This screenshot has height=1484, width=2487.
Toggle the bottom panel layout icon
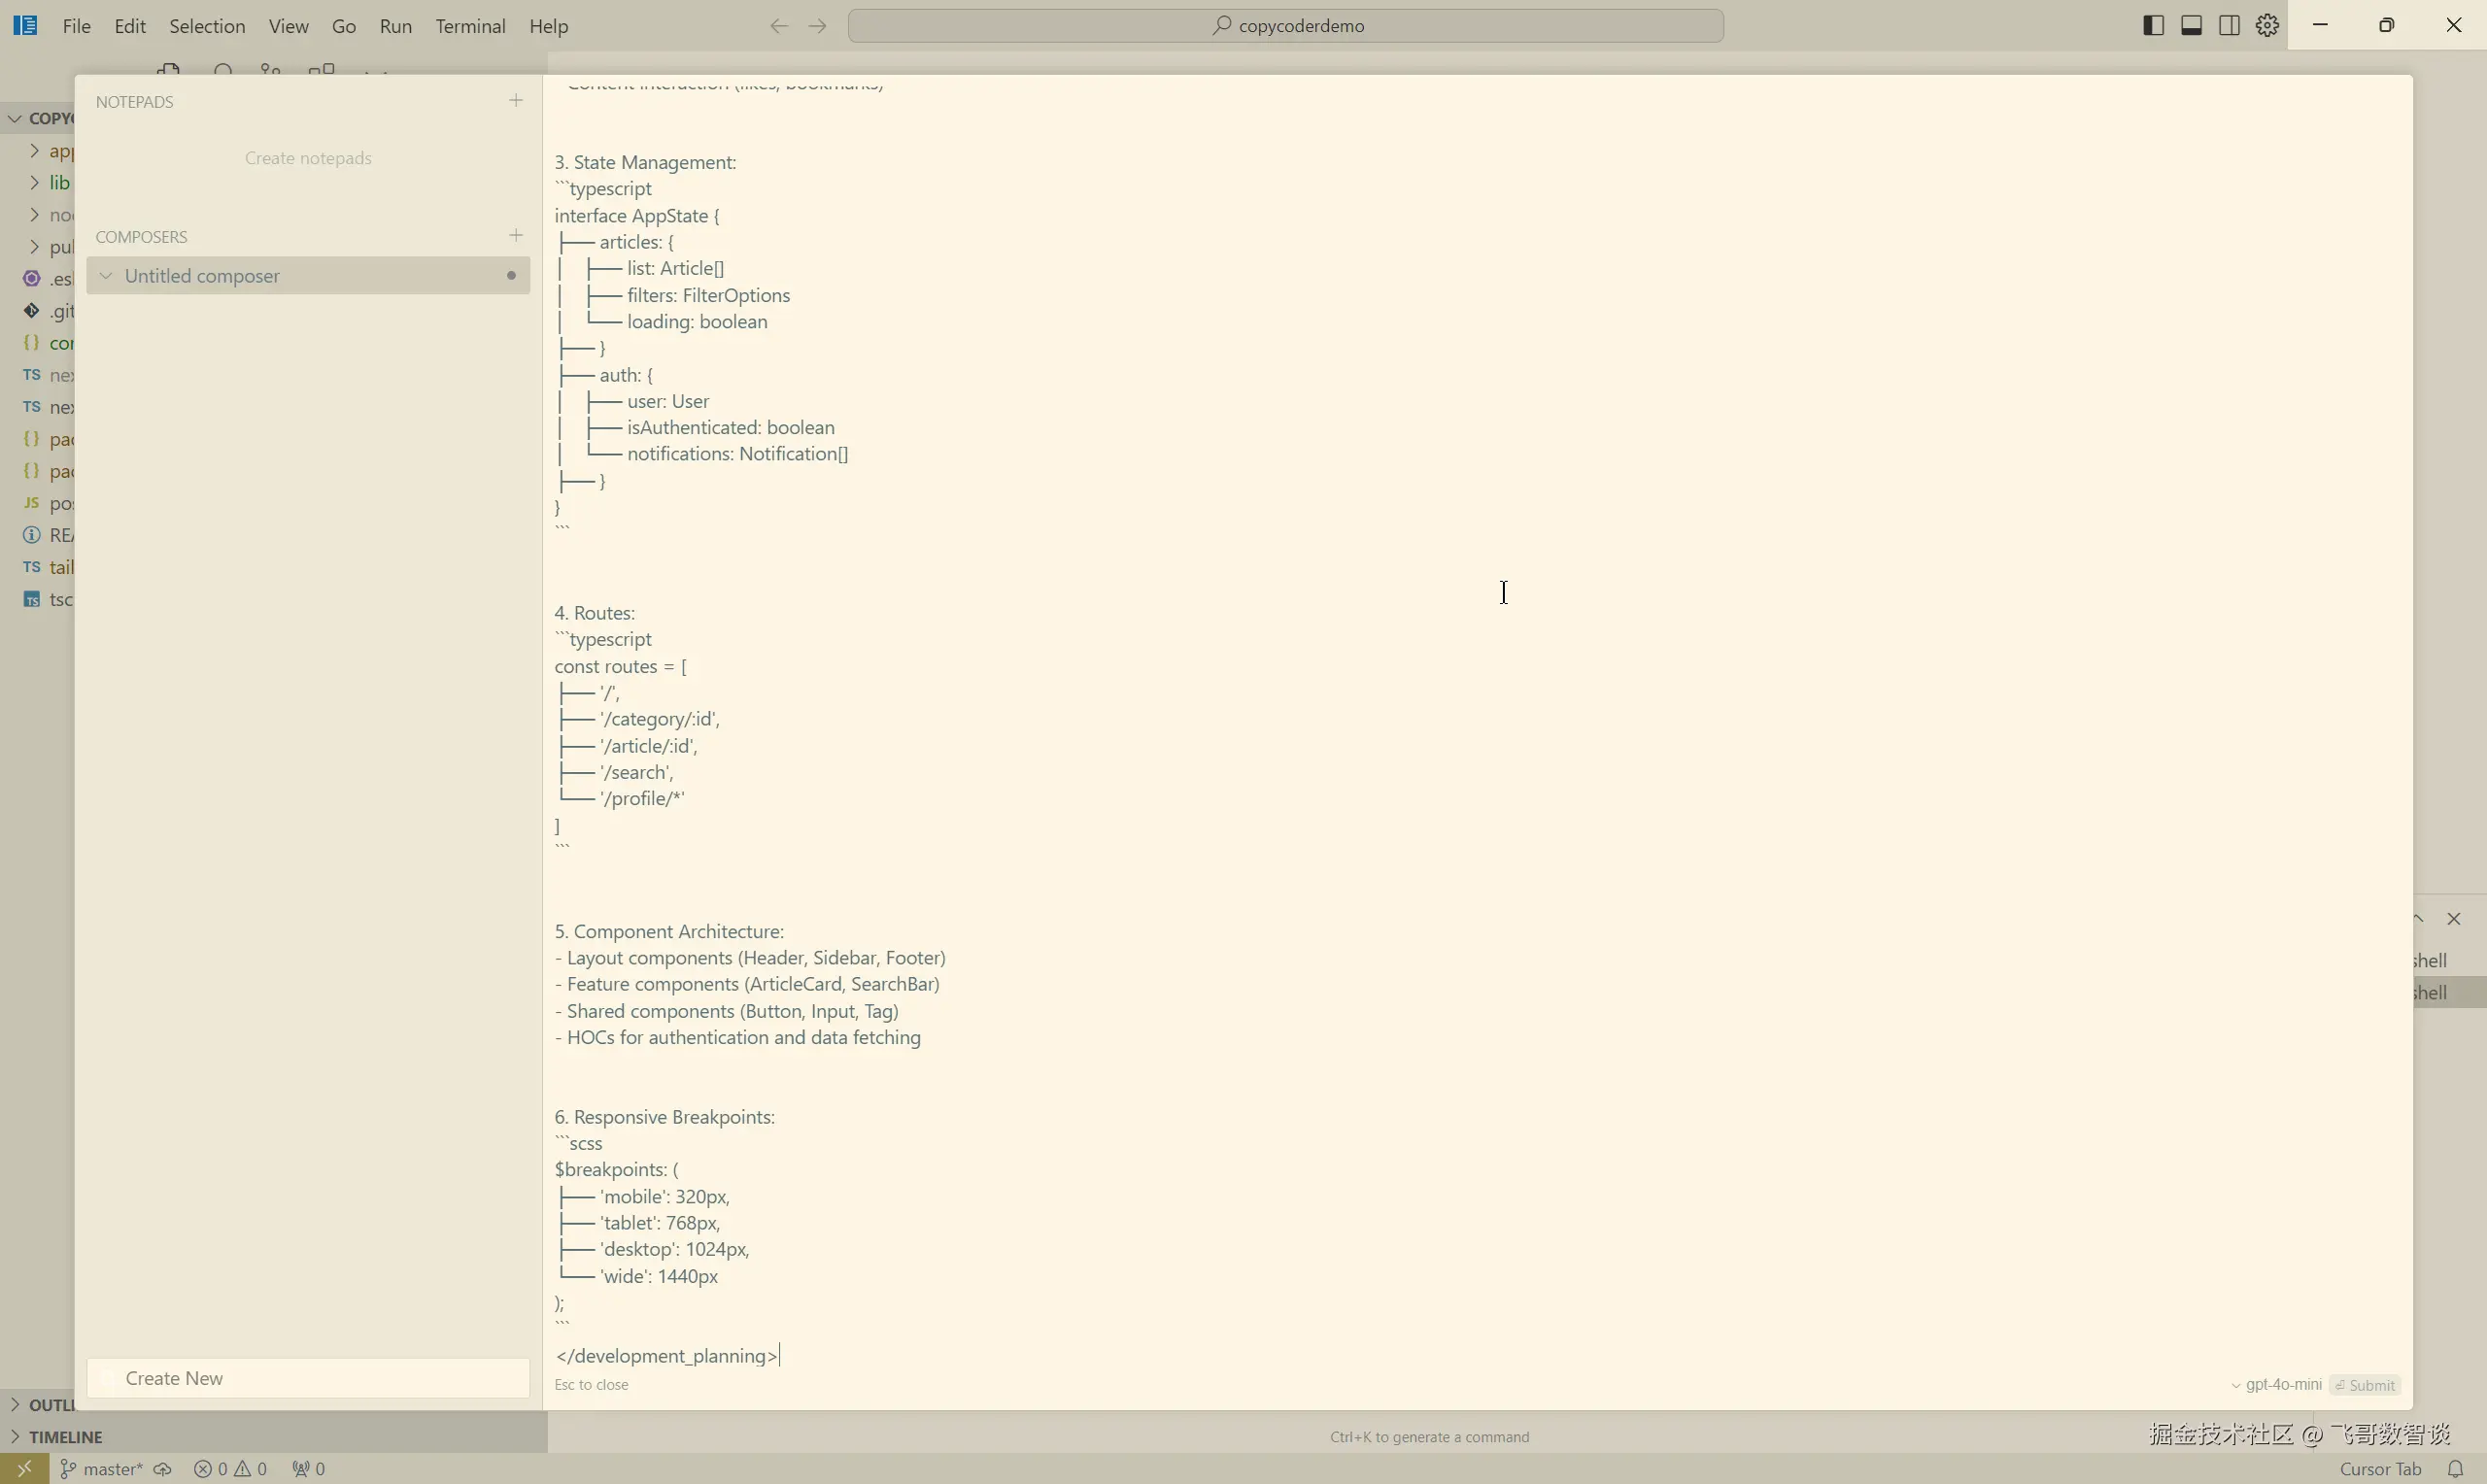2191,26
